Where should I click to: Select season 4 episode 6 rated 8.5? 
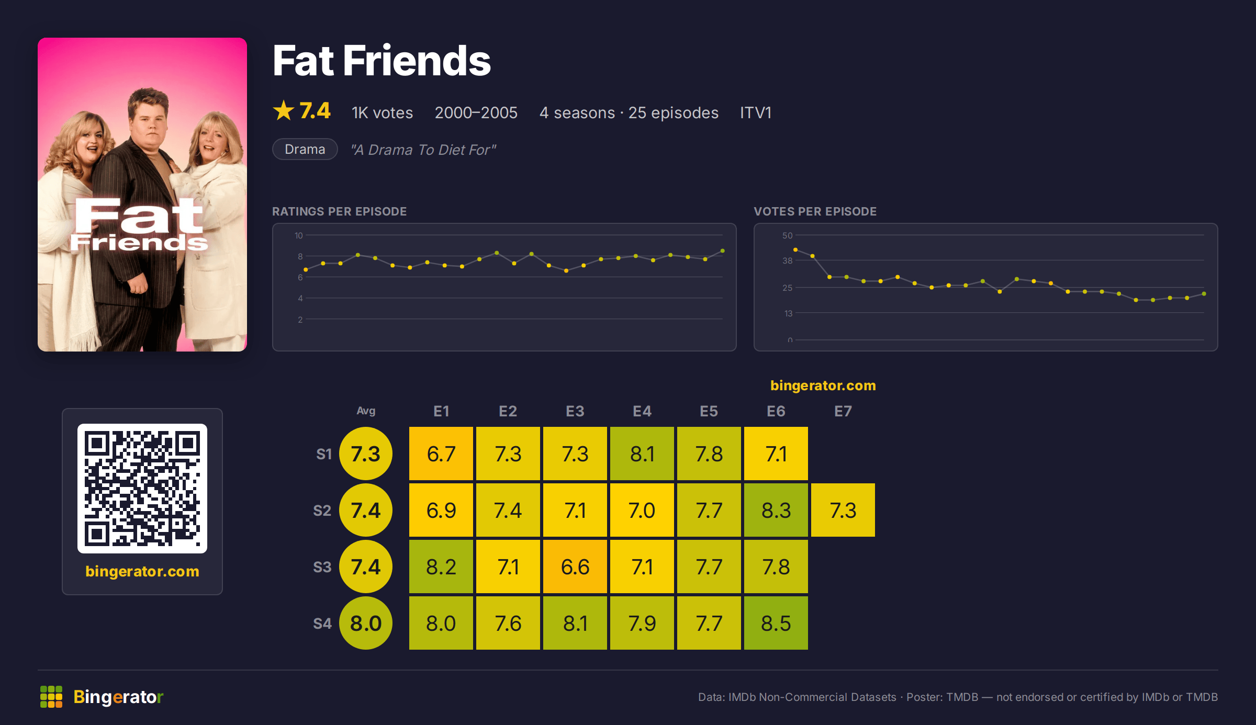pyautogui.click(x=776, y=623)
